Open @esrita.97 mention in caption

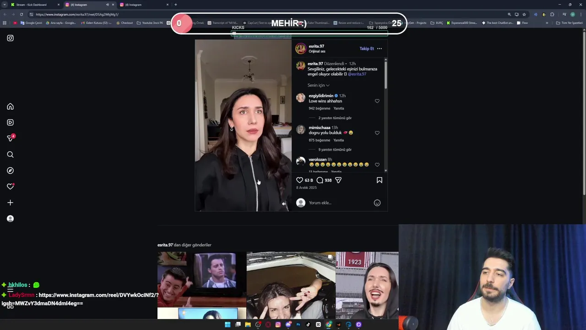coord(357,74)
